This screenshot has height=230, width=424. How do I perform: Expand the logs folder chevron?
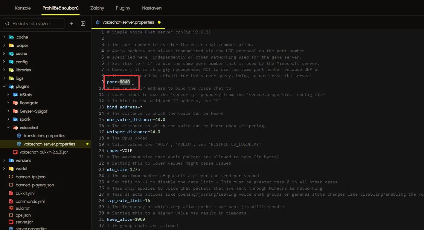(x=4, y=78)
